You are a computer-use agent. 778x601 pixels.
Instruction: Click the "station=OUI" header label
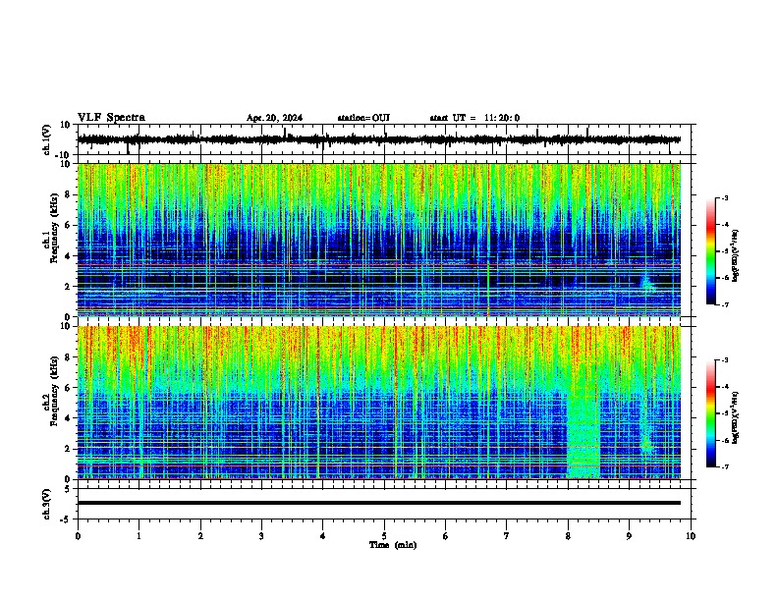(x=363, y=118)
